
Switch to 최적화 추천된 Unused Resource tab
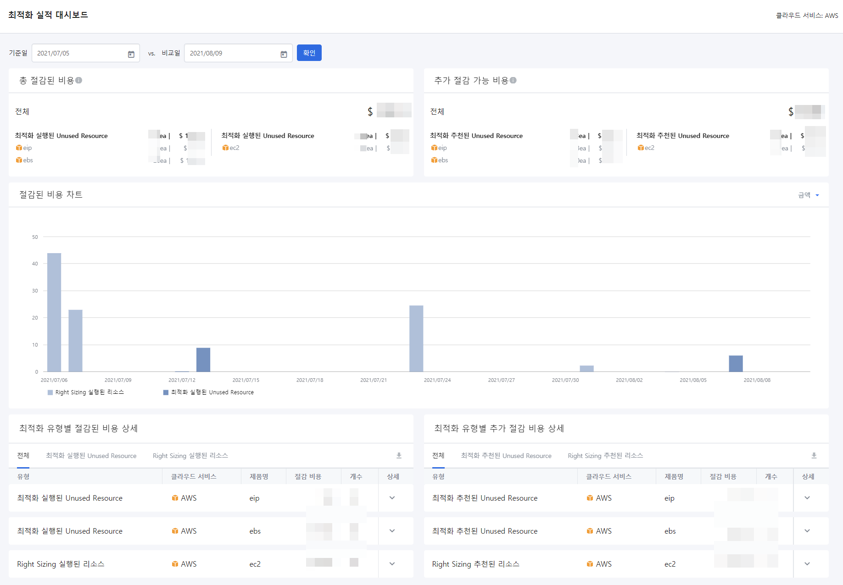506,456
